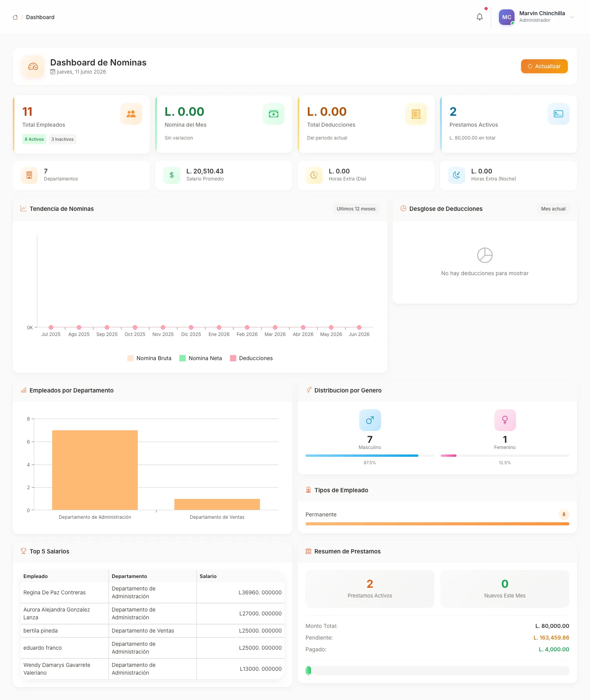Click the Top 5 Salarios trophy icon
This screenshot has width=590, height=700.
click(23, 551)
